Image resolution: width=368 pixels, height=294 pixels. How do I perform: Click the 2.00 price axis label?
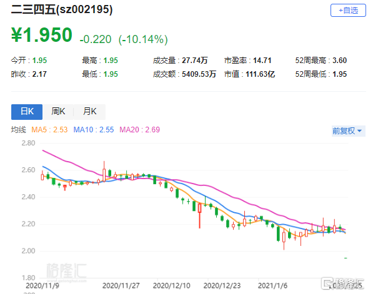[x=28, y=251]
